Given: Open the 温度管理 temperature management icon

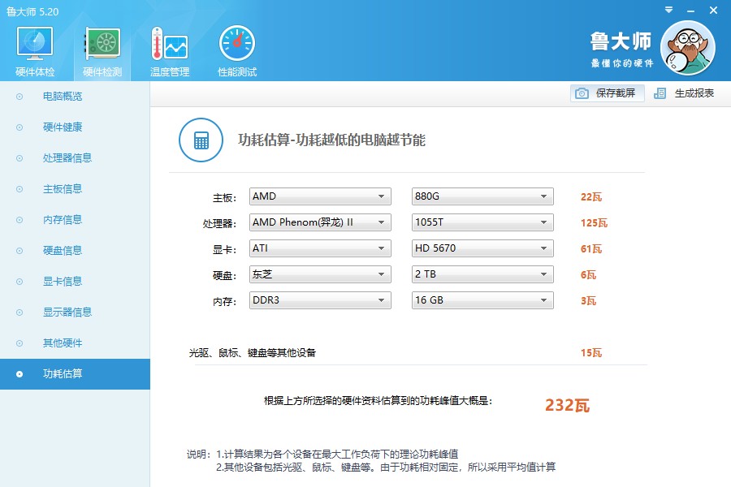Looking at the screenshot, I should (x=169, y=44).
